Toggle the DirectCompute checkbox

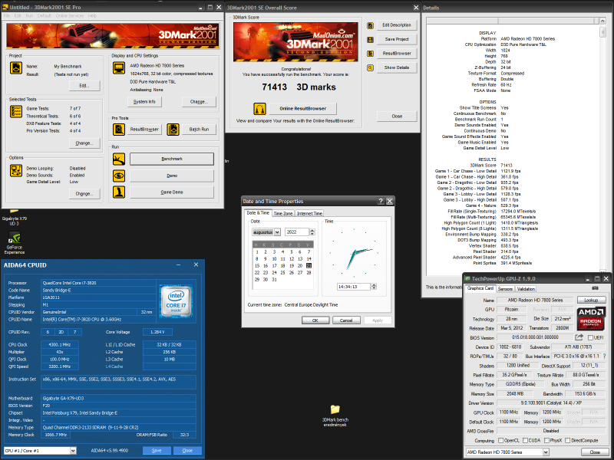click(568, 440)
